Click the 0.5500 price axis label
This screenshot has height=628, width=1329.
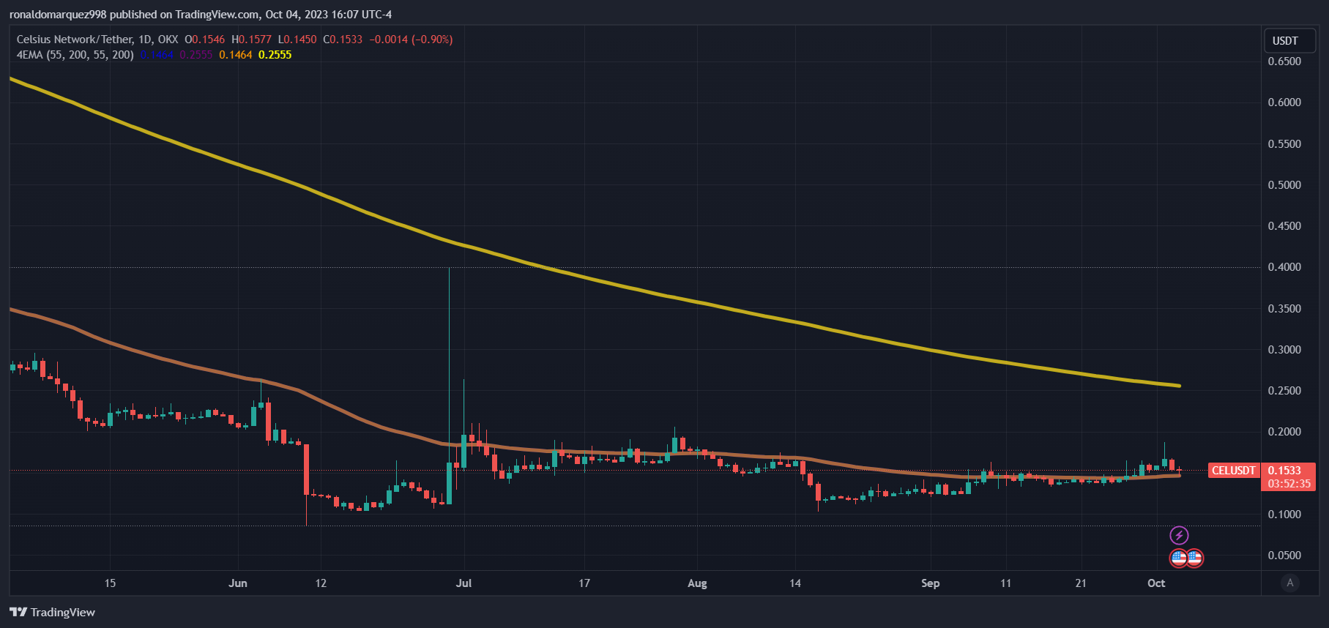click(1285, 144)
